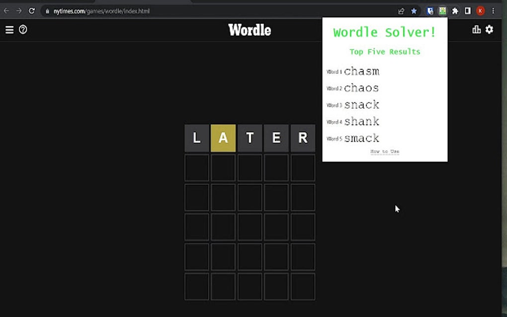
Task: Open the 'How to Use' link
Action: [x=385, y=152]
